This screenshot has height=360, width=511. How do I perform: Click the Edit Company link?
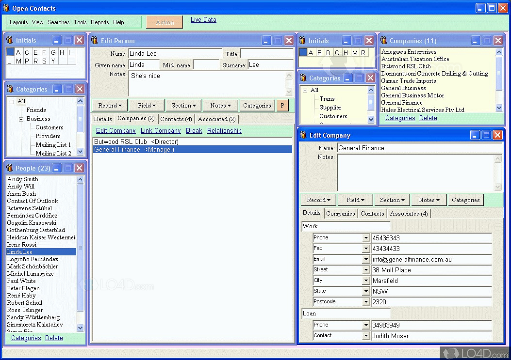(x=115, y=130)
